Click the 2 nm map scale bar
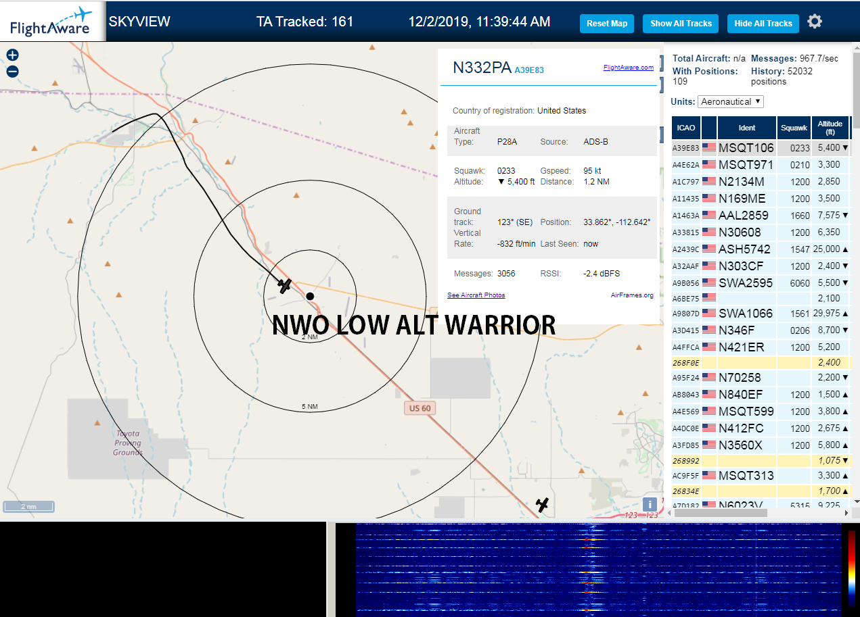The height and width of the screenshot is (617, 860). (28, 506)
